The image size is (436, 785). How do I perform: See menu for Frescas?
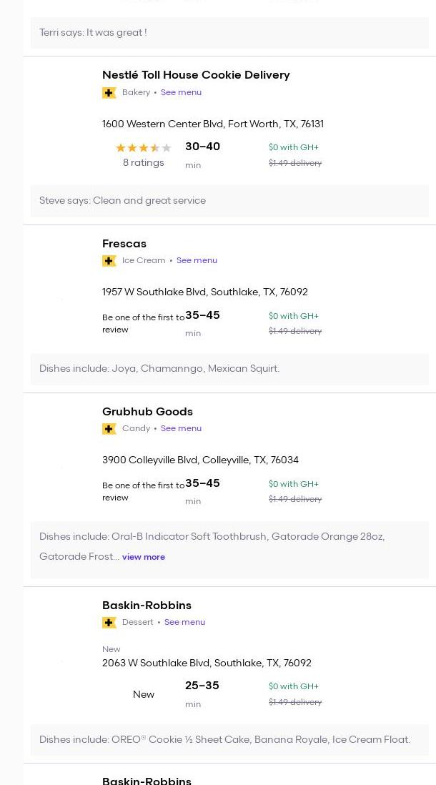click(x=197, y=261)
